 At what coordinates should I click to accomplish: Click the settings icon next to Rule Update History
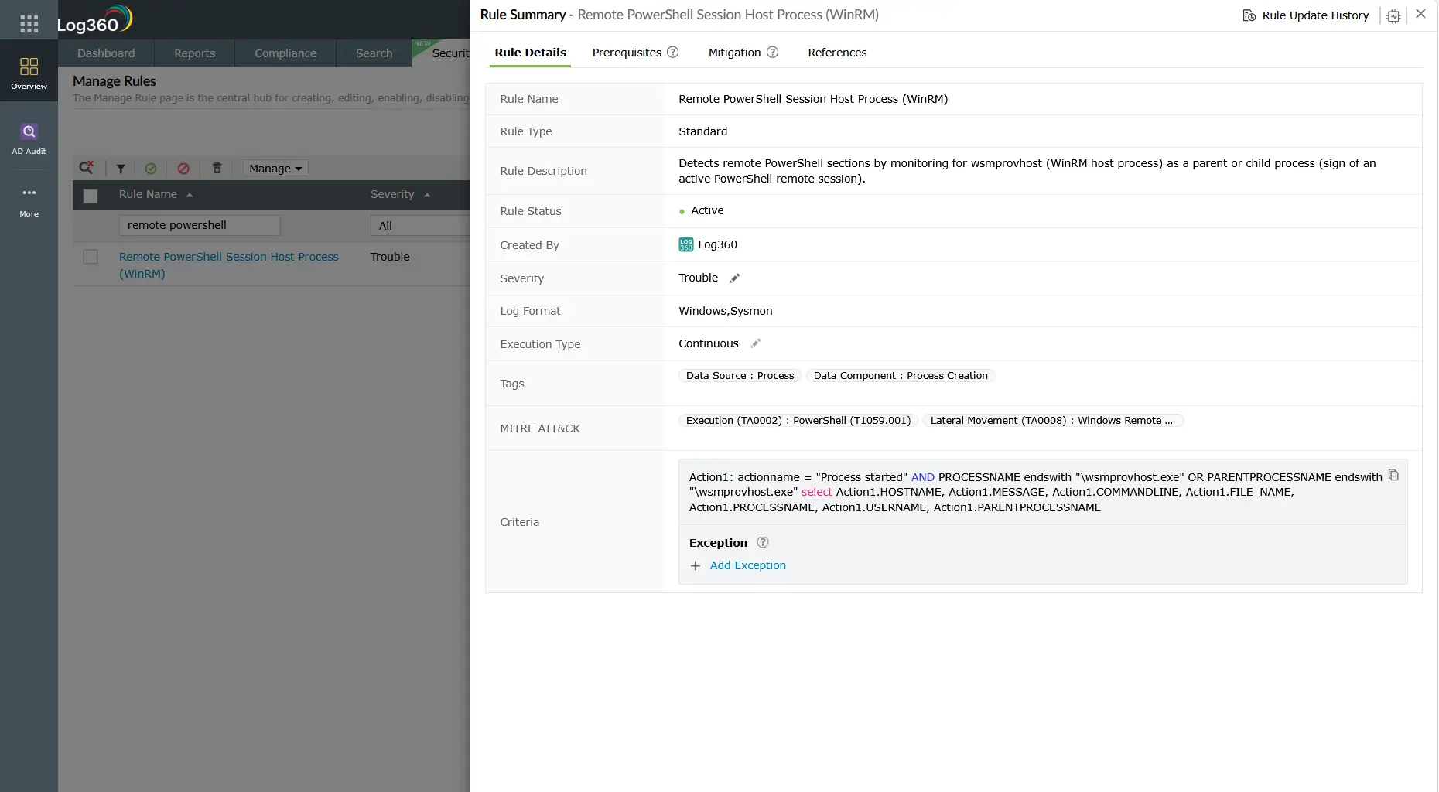click(1393, 16)
